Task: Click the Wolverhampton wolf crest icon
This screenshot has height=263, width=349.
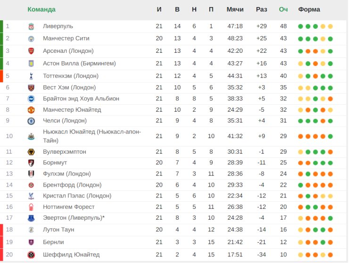Action: pyautogui.click(x=31, y=152)
